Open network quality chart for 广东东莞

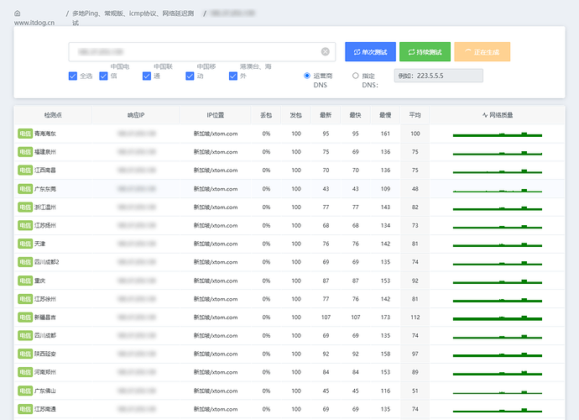[498, 191]
